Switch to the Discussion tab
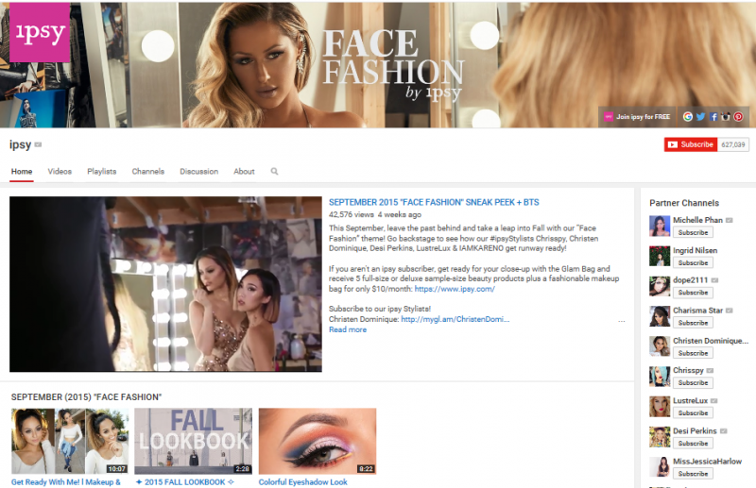Viewport: 756px width, 488px height. 198,172
